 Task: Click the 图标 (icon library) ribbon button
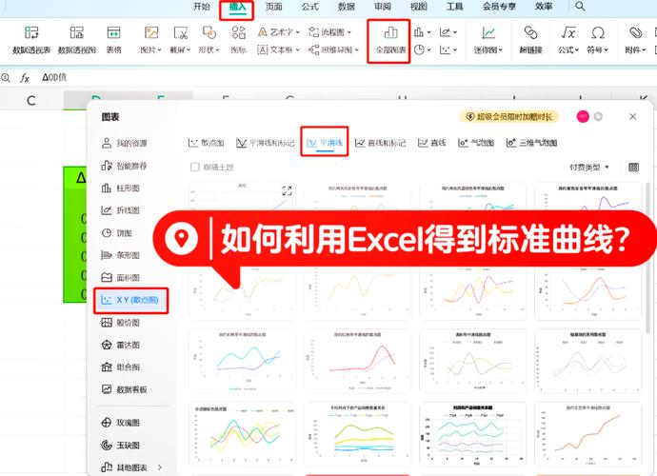tap(238, 40)
